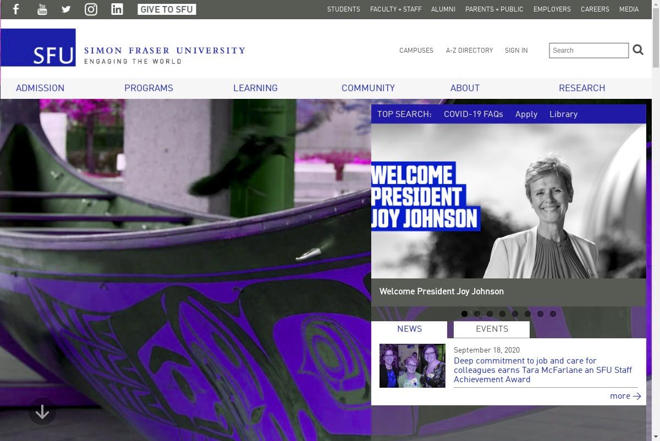Open ADMISSION menu
The height and width of the screenshot is (441, 660).
[40, 88]
